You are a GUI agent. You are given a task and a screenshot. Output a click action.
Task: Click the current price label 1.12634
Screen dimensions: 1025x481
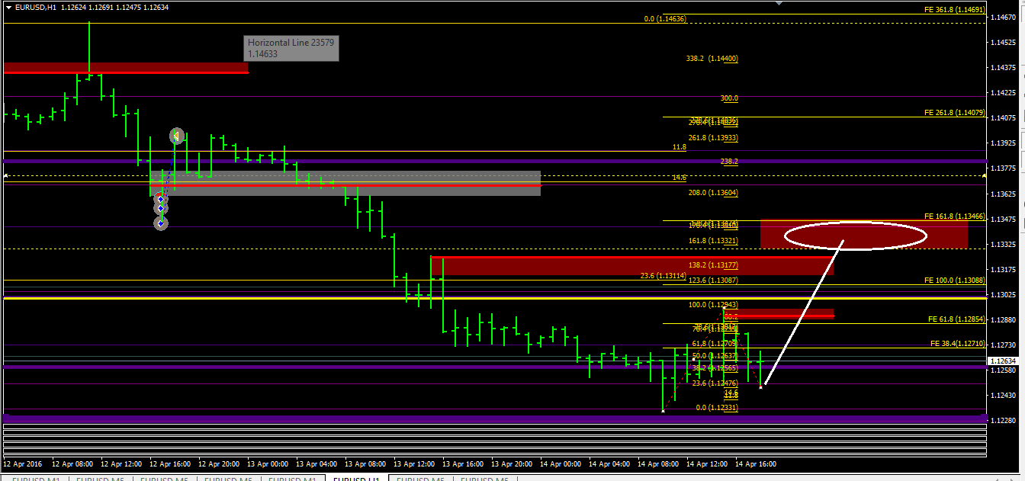1004,361
